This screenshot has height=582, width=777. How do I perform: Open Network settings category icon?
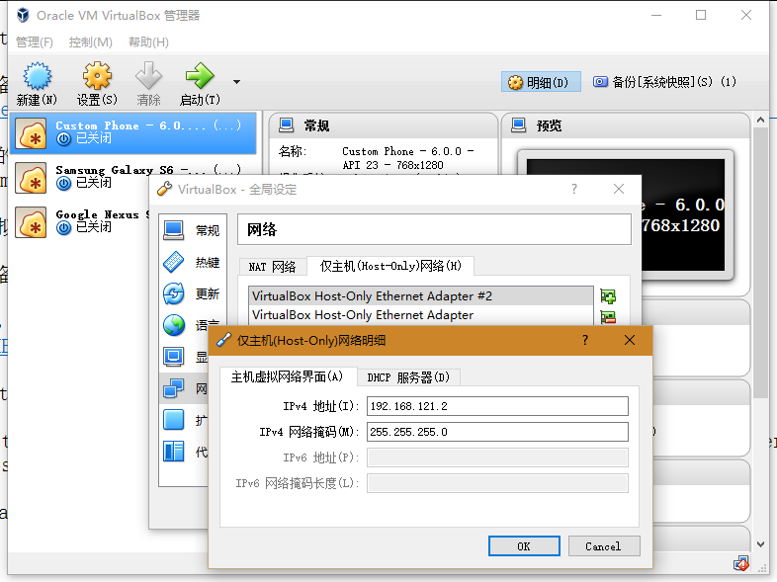(x=173, y=388)
